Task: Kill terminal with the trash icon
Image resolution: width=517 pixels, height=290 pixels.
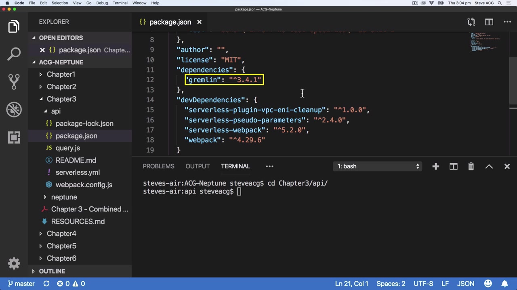Action: point(471,166)
